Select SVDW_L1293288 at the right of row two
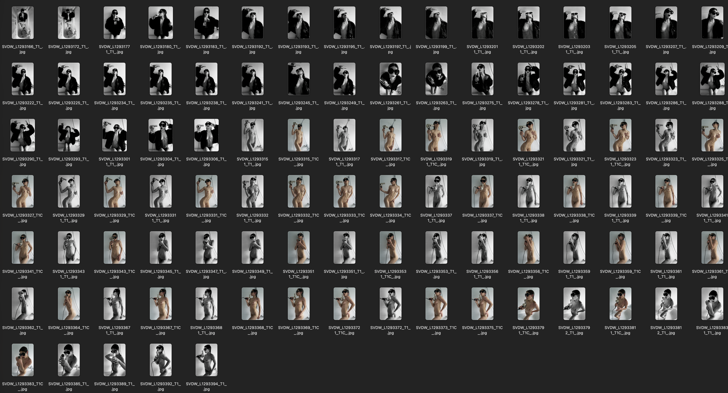Image resolution: width=728 pixels, height=393 pixels. pyautogui.click(x=712, y=79)
